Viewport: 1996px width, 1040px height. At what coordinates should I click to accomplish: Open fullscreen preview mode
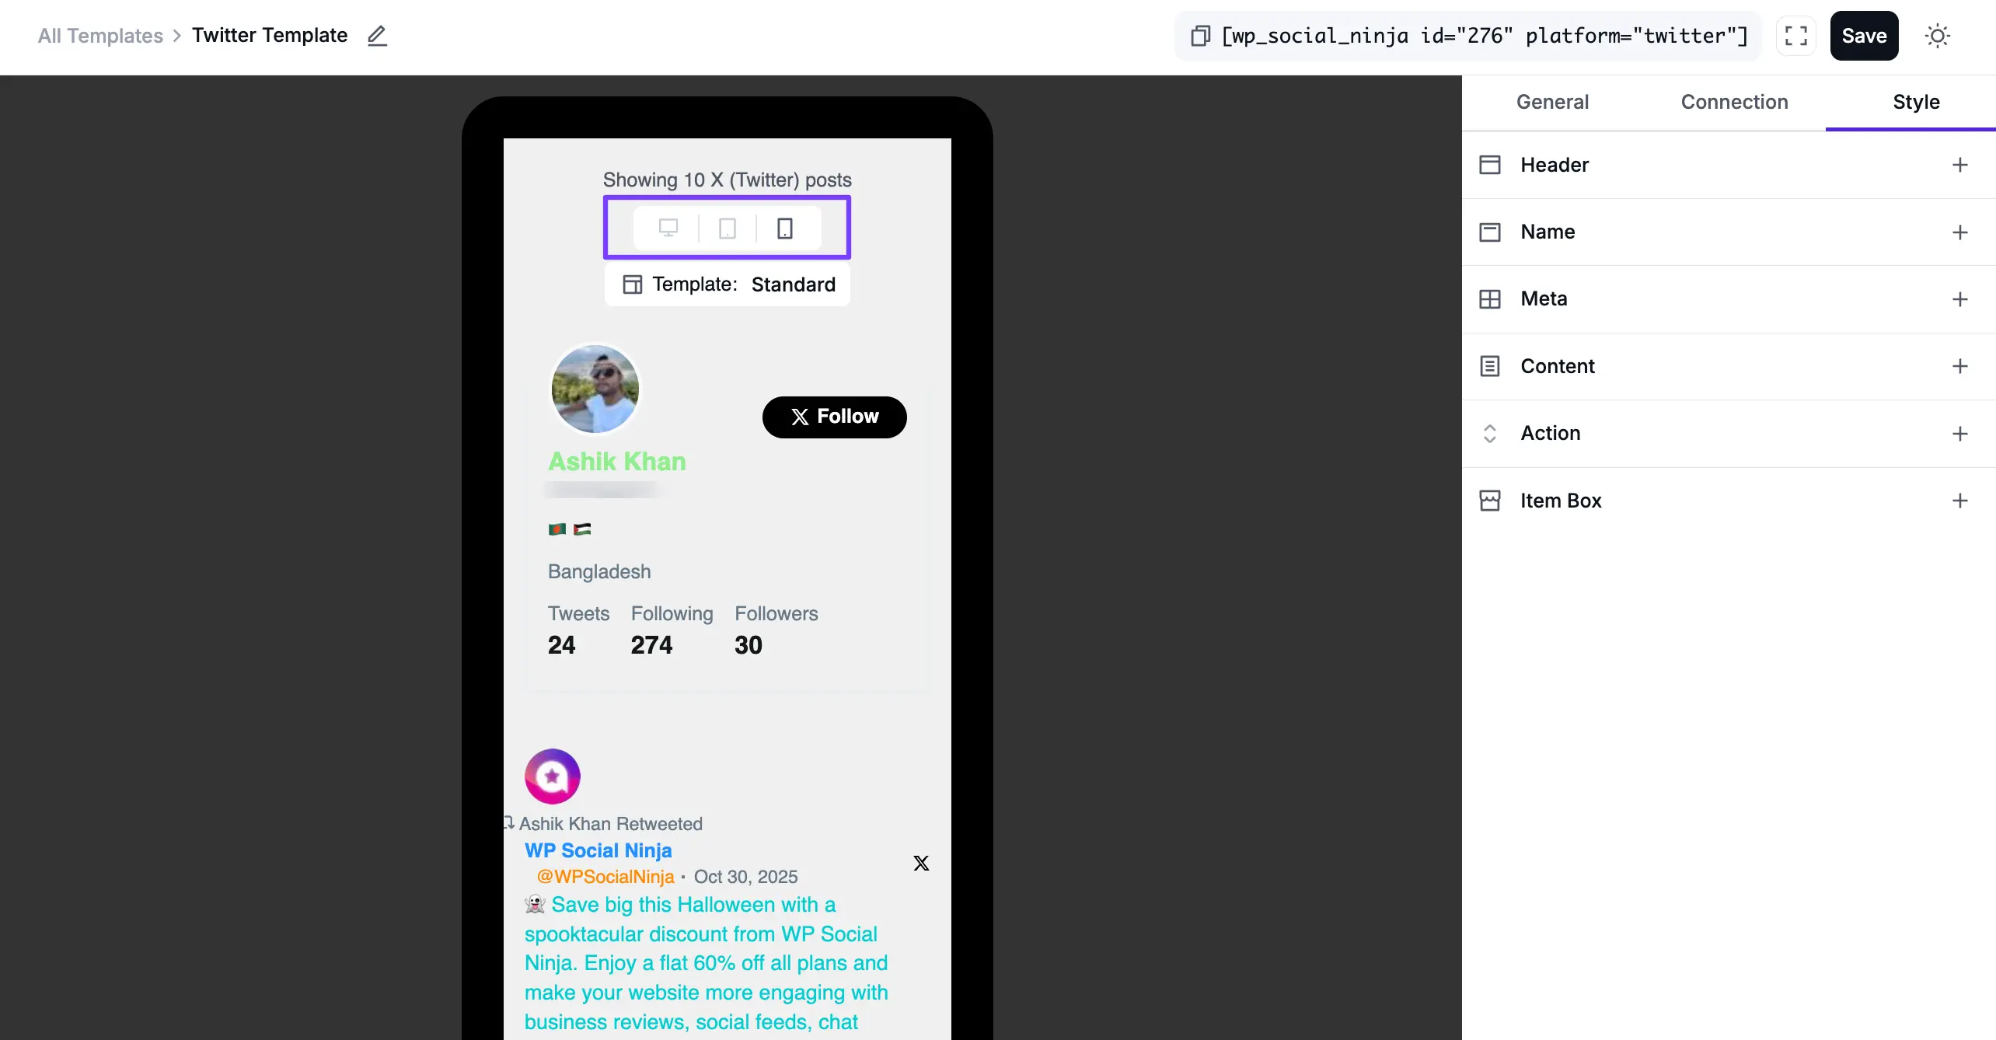tap(1795, 36)
